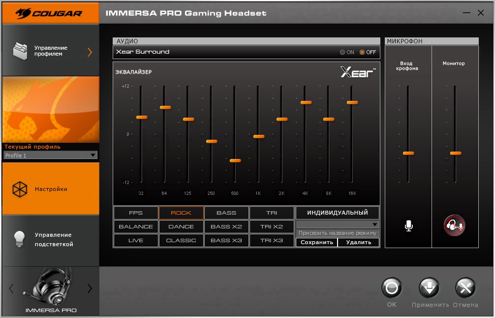
Task: Expand the profile management chevron
Action: point(90,52)
